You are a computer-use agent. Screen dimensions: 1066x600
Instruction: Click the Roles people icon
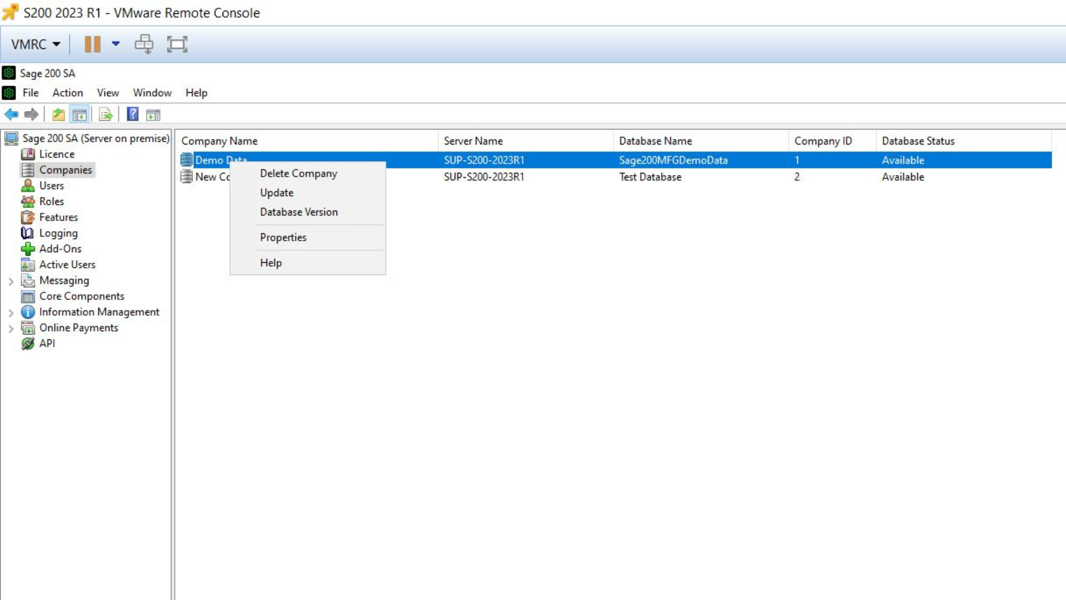(28, 201)
